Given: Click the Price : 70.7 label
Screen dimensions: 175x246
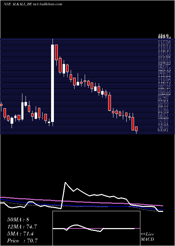Looking at the screenshot, I should click(22, 241).
